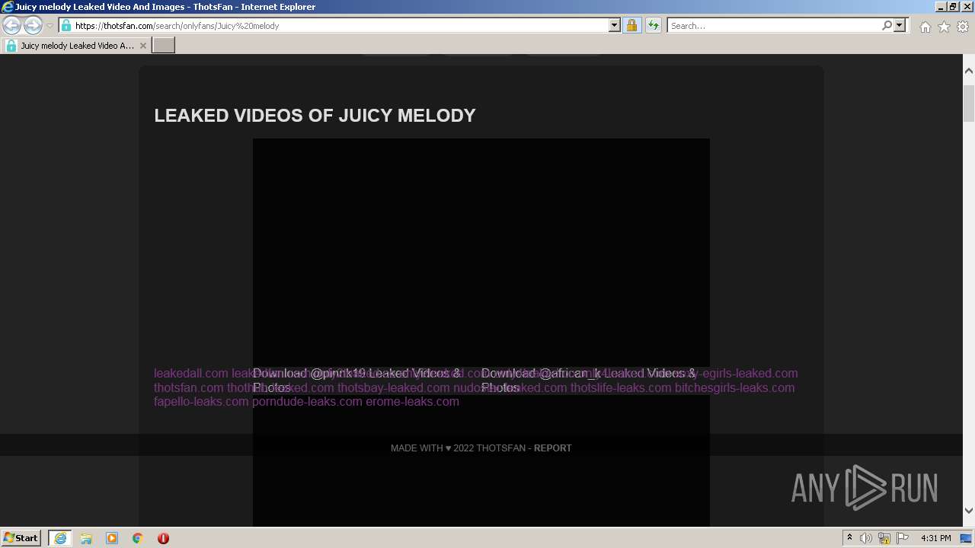Viewport: 975px width, 548px height.
Task: Refresh the page with the green arrows button
Action: [653, 25]
